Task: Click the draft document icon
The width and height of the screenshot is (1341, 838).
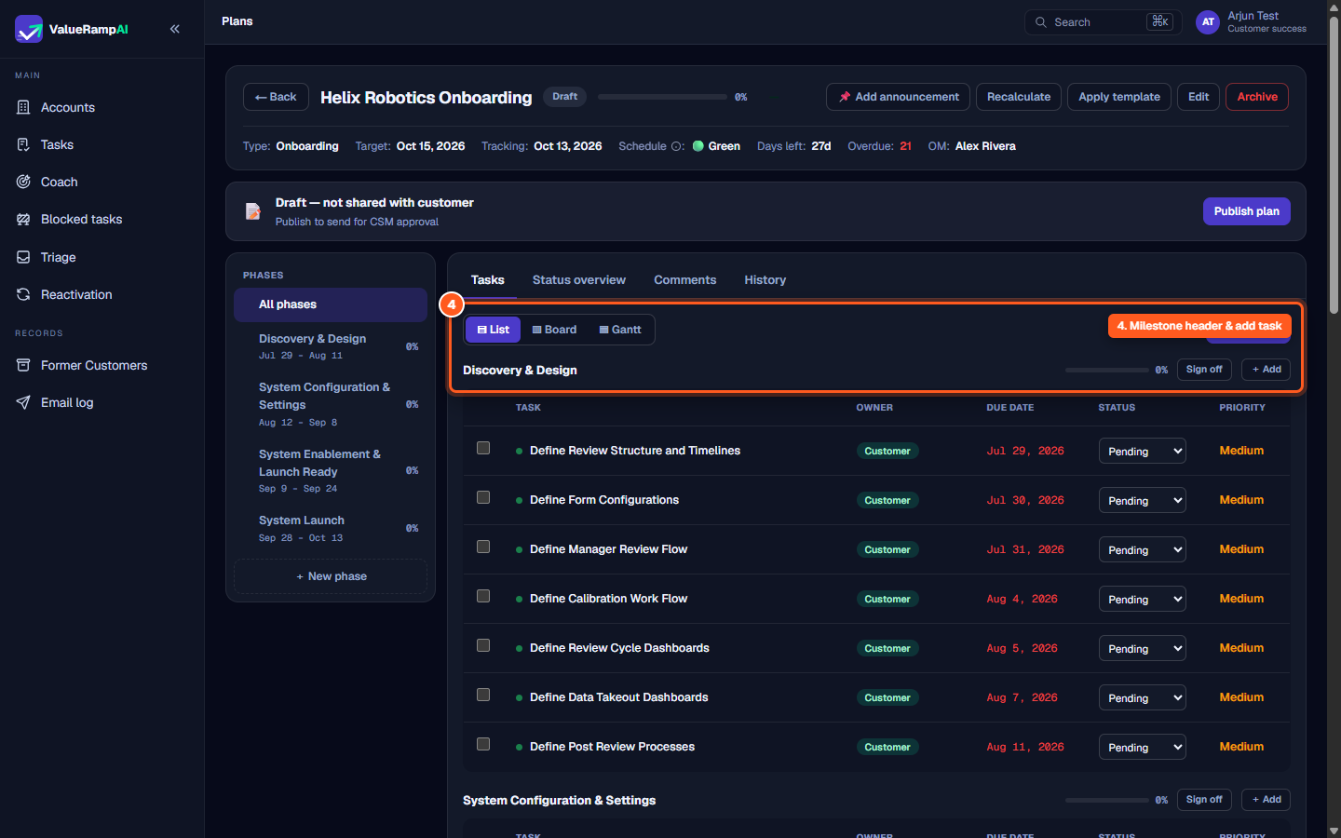Action: pos(252,211)
